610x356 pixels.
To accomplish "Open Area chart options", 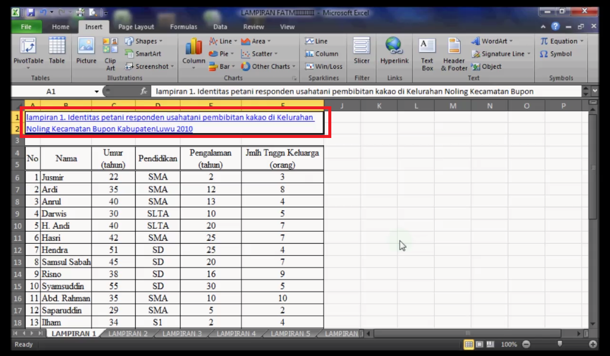I will pos(255,41).
